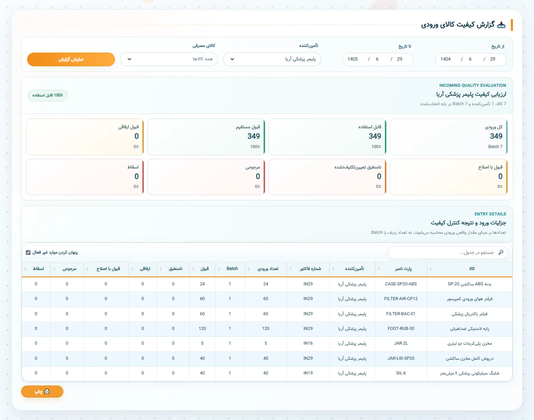Click invoice number IN19
Viewport: 534px width, 420px height.
[x=308, y=373]
